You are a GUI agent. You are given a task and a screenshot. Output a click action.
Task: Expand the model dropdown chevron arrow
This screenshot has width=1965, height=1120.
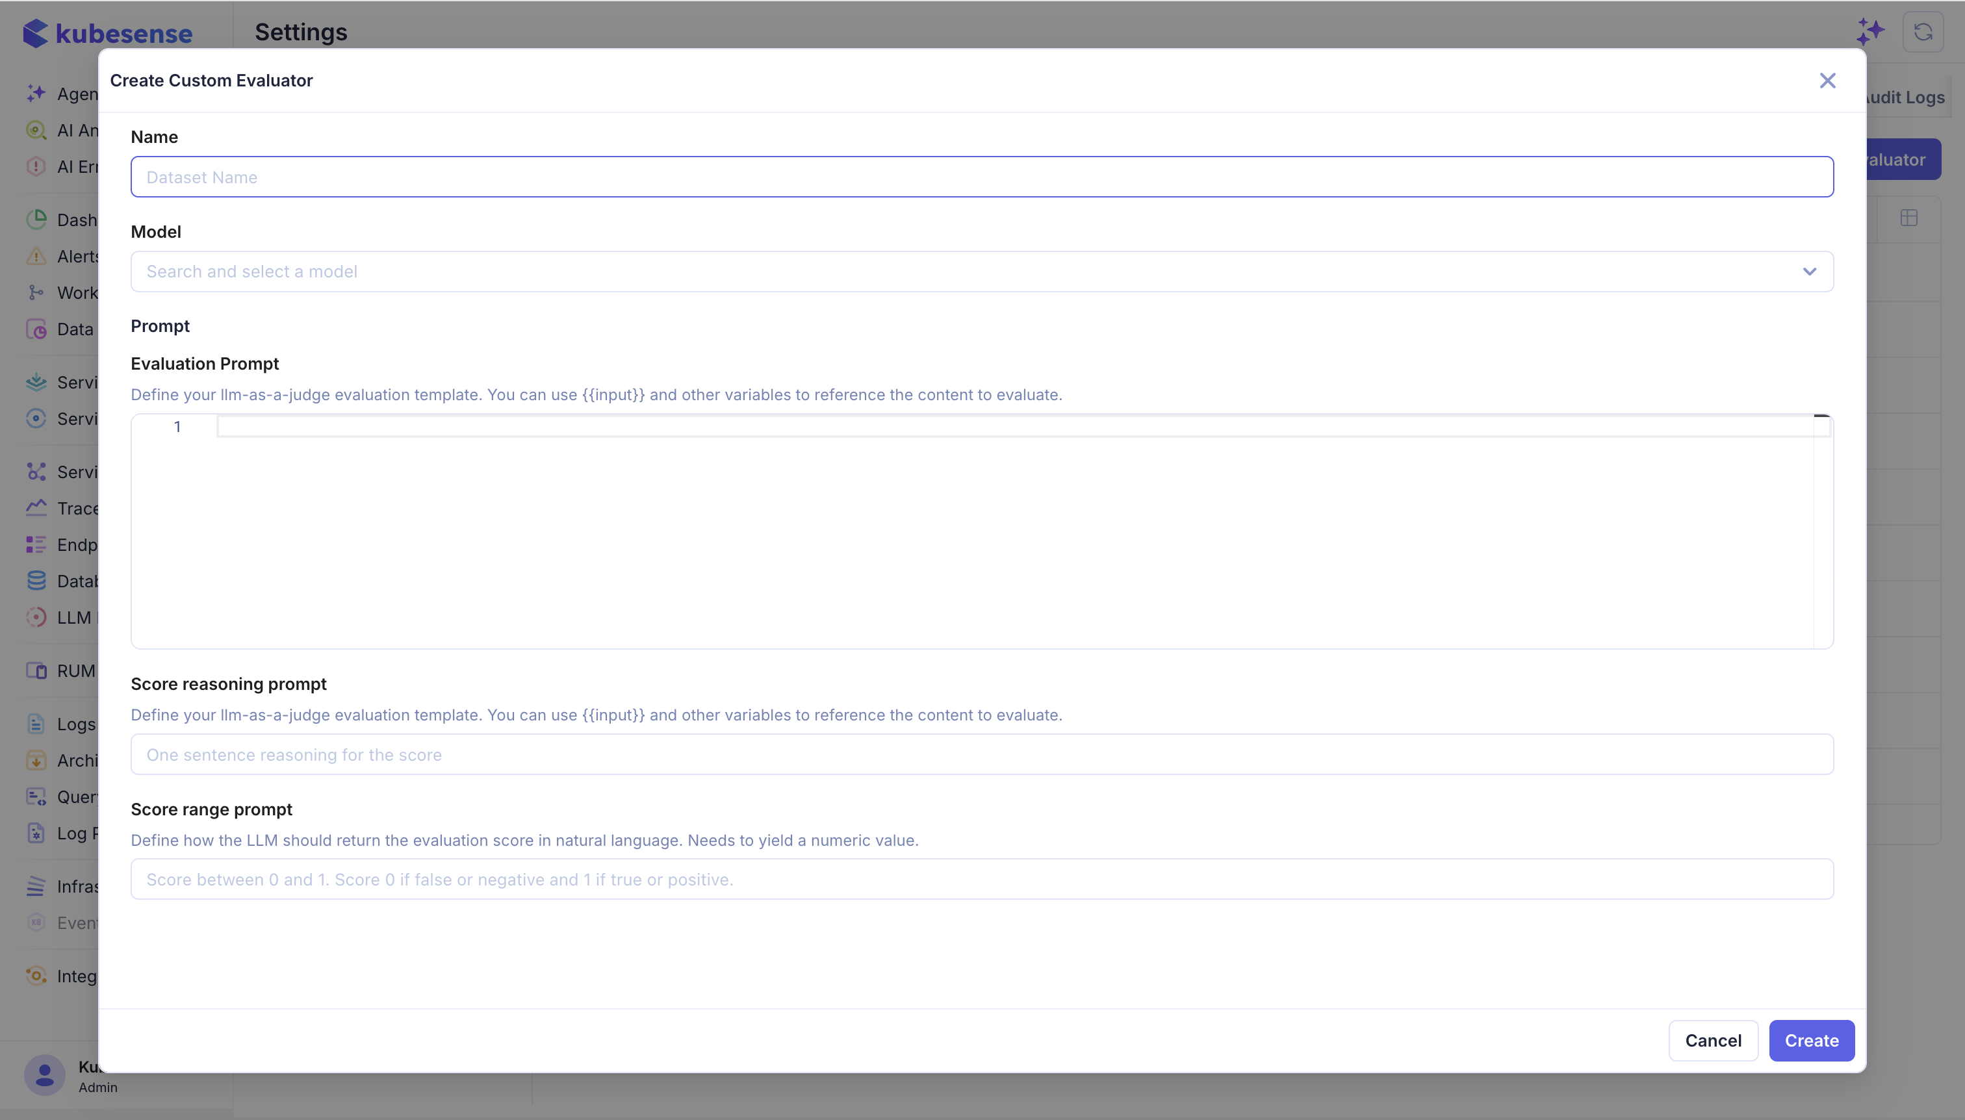1809,272
